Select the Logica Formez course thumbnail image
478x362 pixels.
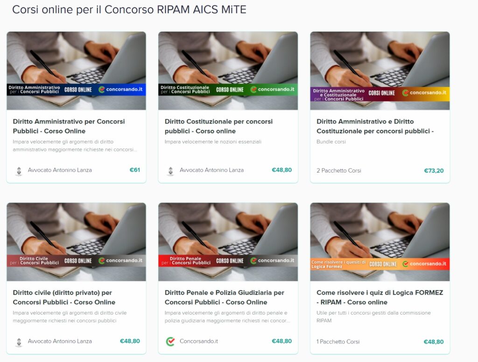coord(380,242)
